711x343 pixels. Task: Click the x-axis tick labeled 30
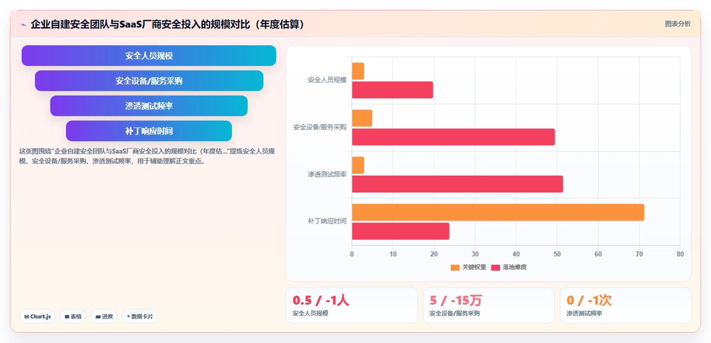[x=475, y=254]
